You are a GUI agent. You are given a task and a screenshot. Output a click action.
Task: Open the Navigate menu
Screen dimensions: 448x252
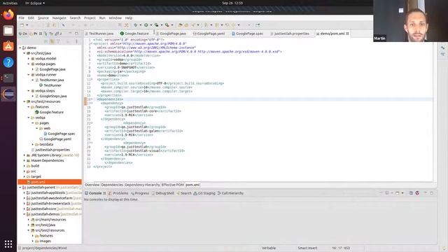coord(59,17)
